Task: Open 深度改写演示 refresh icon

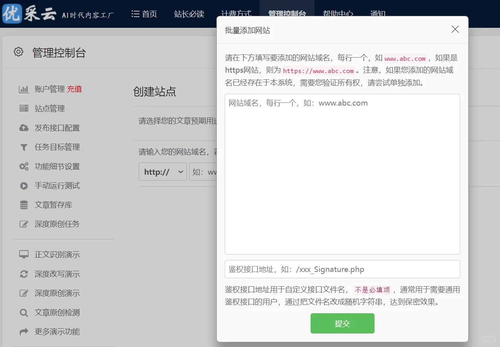Action: [23, 274]
